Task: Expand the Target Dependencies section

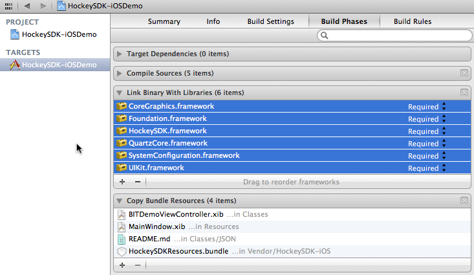Action: click(120, 54)
